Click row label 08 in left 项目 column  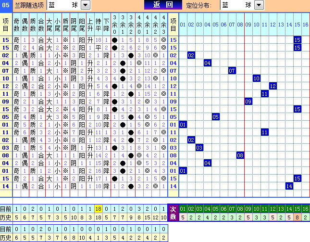[6, 155]
